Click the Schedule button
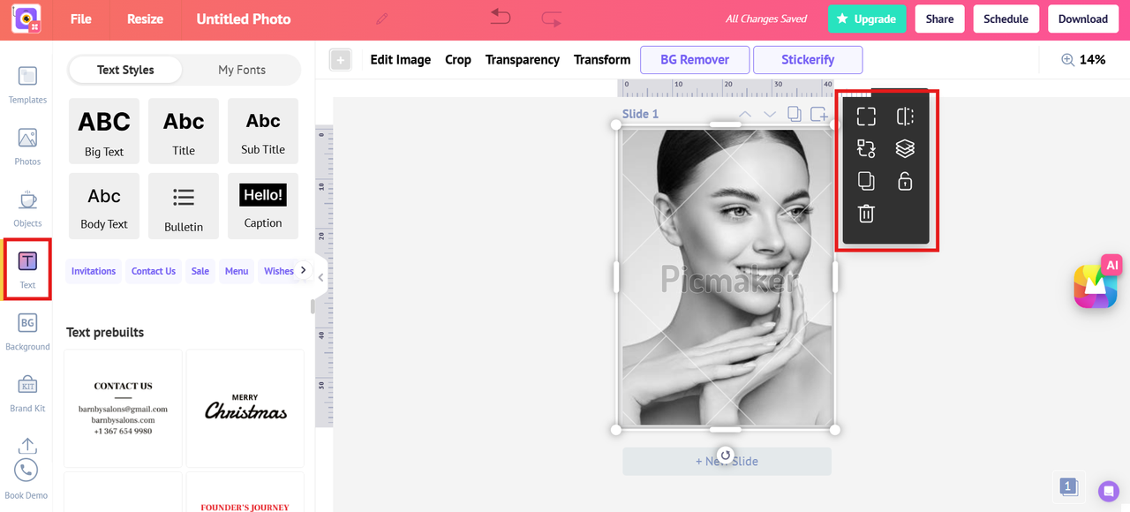The height and width of the screenshot is (512, 1130). [x=1006, y=19]
